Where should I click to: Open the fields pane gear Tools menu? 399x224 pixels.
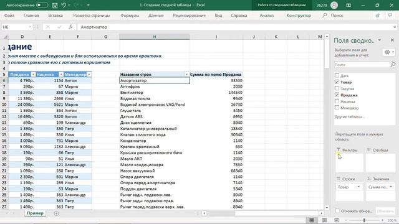[389, 52]
